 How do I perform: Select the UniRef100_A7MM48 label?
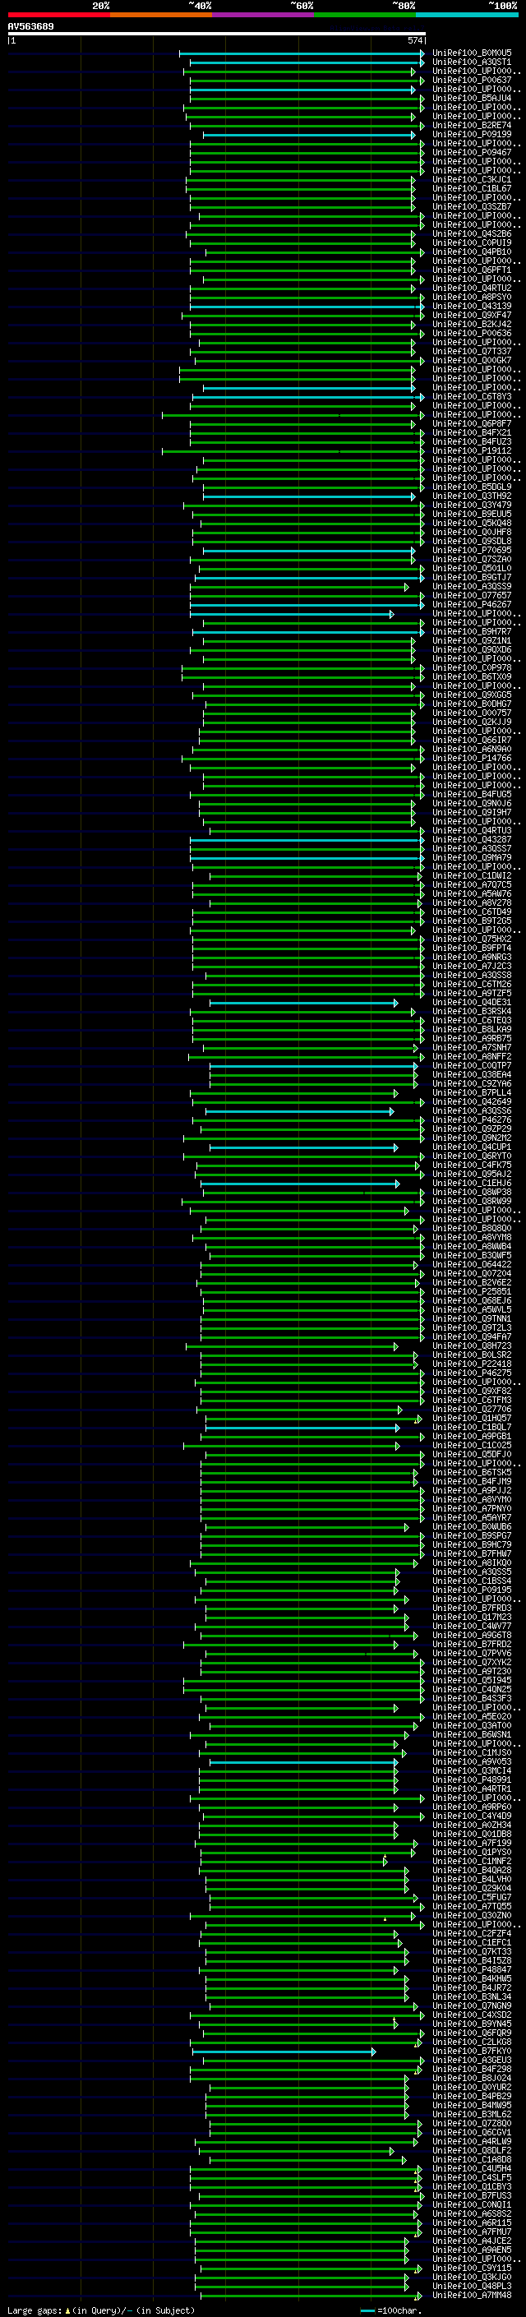472,2296
